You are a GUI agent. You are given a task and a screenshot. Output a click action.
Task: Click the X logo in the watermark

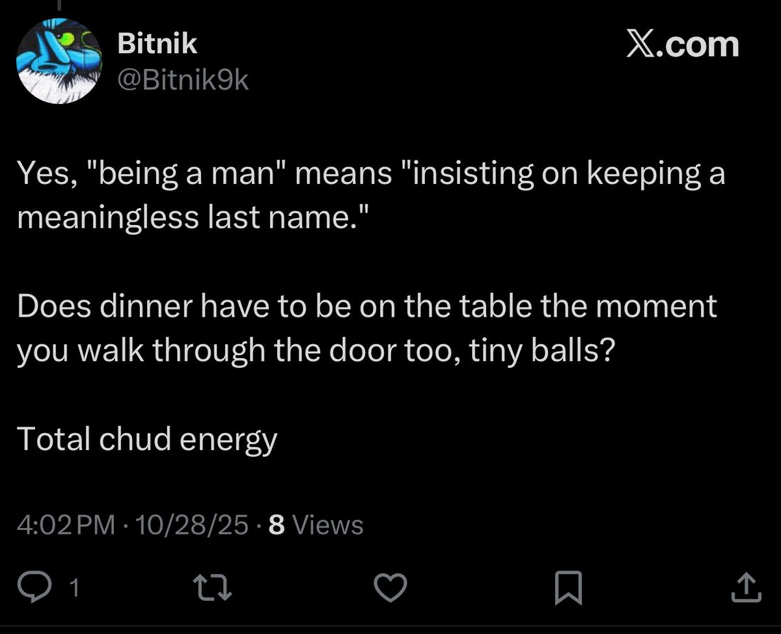pos(641,46)
